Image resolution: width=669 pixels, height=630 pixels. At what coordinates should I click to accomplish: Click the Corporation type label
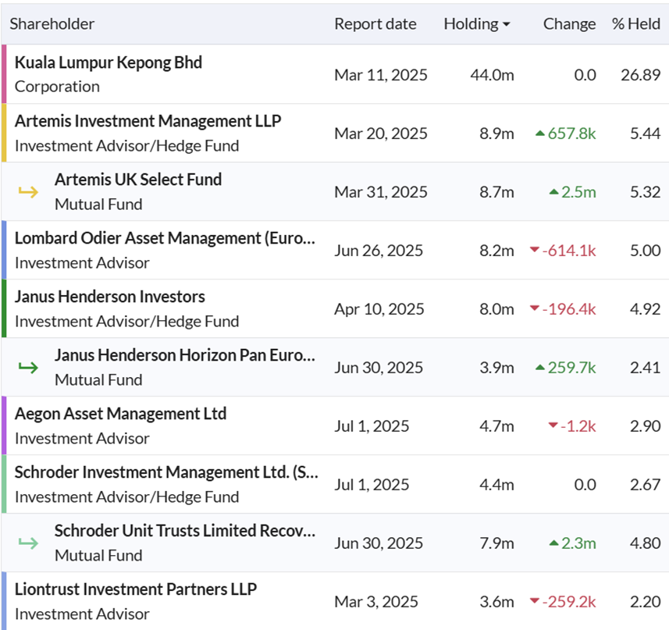pos(57,87)
